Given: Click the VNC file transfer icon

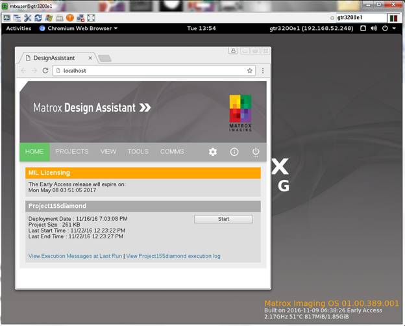Looking at the screenshot, I should [x=80, y=18].
